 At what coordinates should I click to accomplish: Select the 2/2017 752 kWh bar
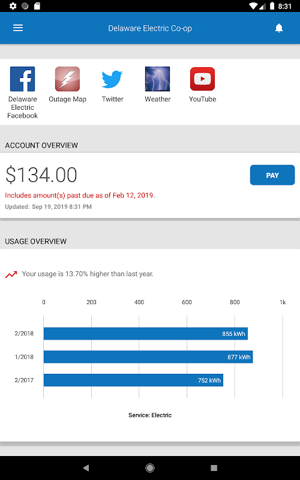tap(133, 380)
